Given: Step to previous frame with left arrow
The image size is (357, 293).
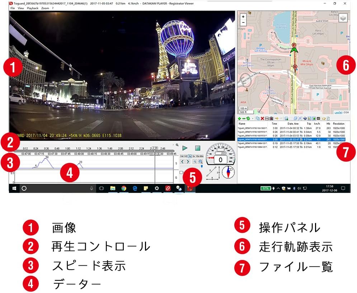Looking at the screenshot, I should point(182,162).
